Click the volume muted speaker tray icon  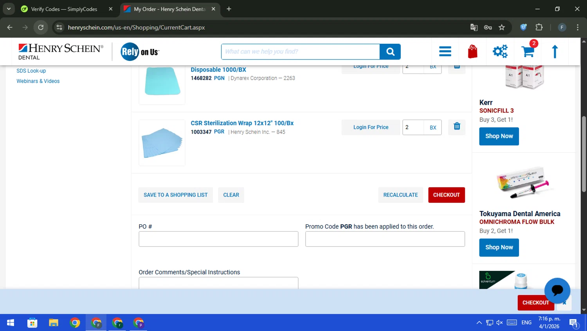(x=500, y=323)
